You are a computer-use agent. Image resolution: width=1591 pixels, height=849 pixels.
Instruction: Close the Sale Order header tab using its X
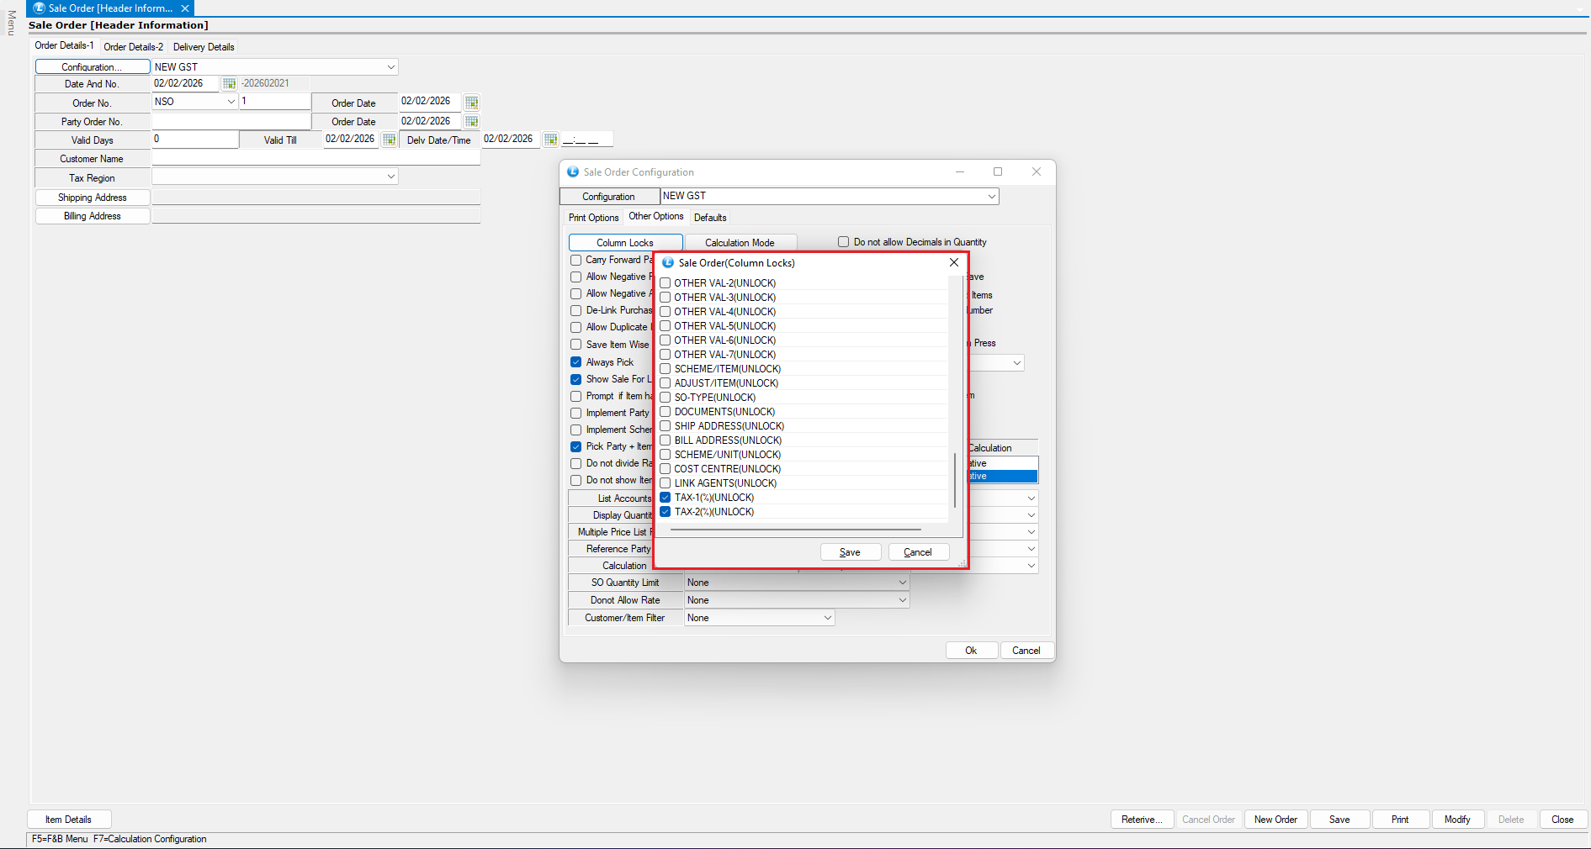(185, 8)
